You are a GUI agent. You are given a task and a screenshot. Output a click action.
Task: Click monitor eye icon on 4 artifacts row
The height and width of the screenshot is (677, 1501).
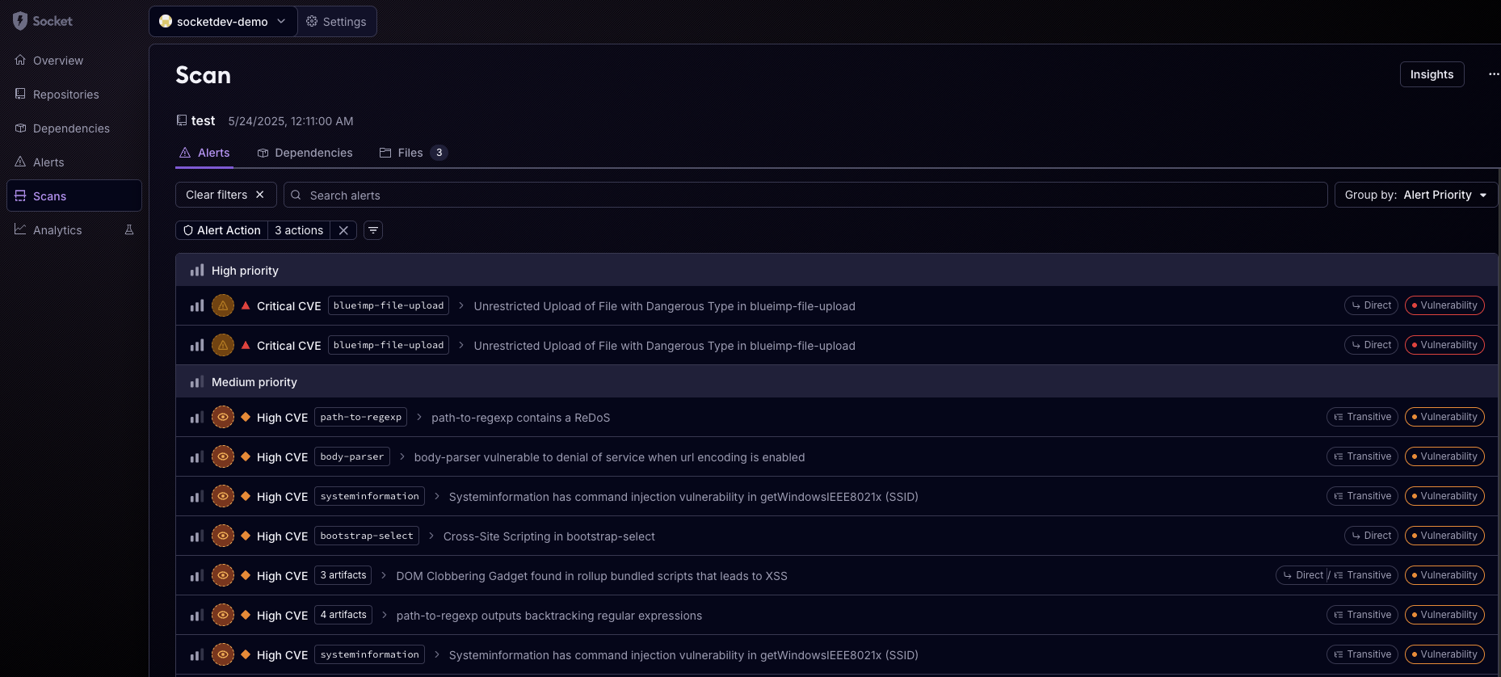223,615
